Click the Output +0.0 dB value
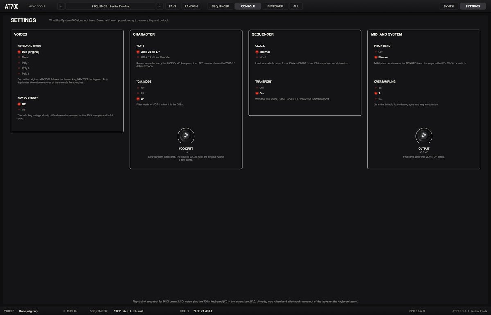 pyautogui.click(x=423, y=152)
